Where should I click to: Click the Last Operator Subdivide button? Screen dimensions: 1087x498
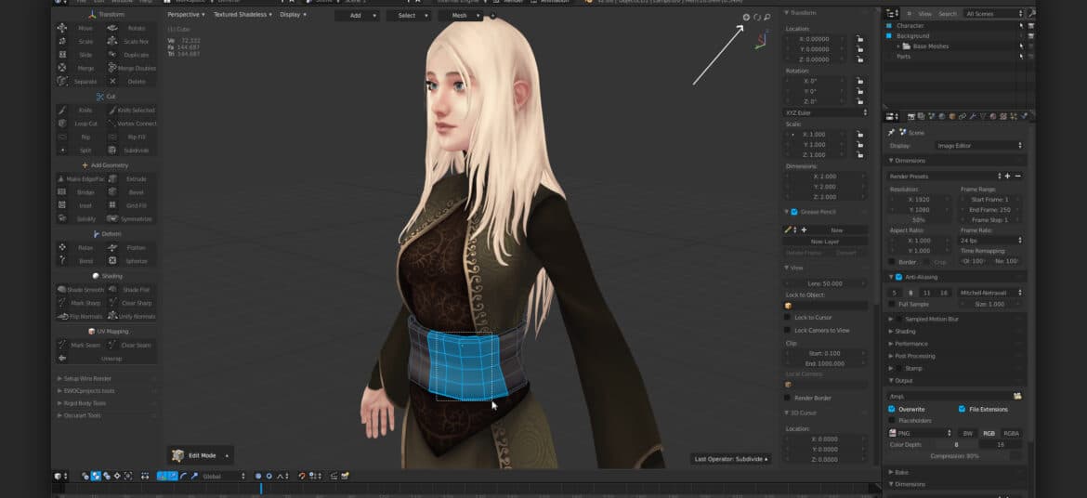[x=730, y=459]
